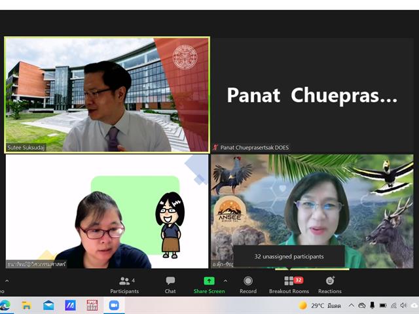Open Microsoft Edge from the taskbar
419x314 pixels.
pos(5,305)
